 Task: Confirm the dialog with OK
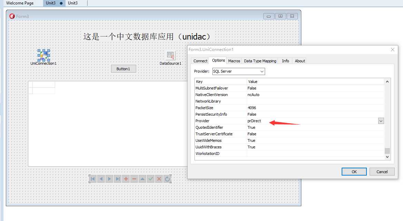tap(354, 172)
